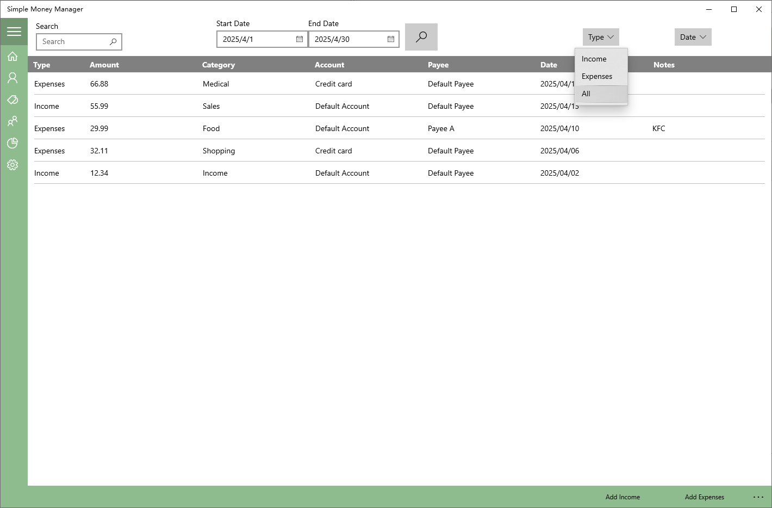Click the Food category cell
772x508 pixels.
(x=211, y=128)
